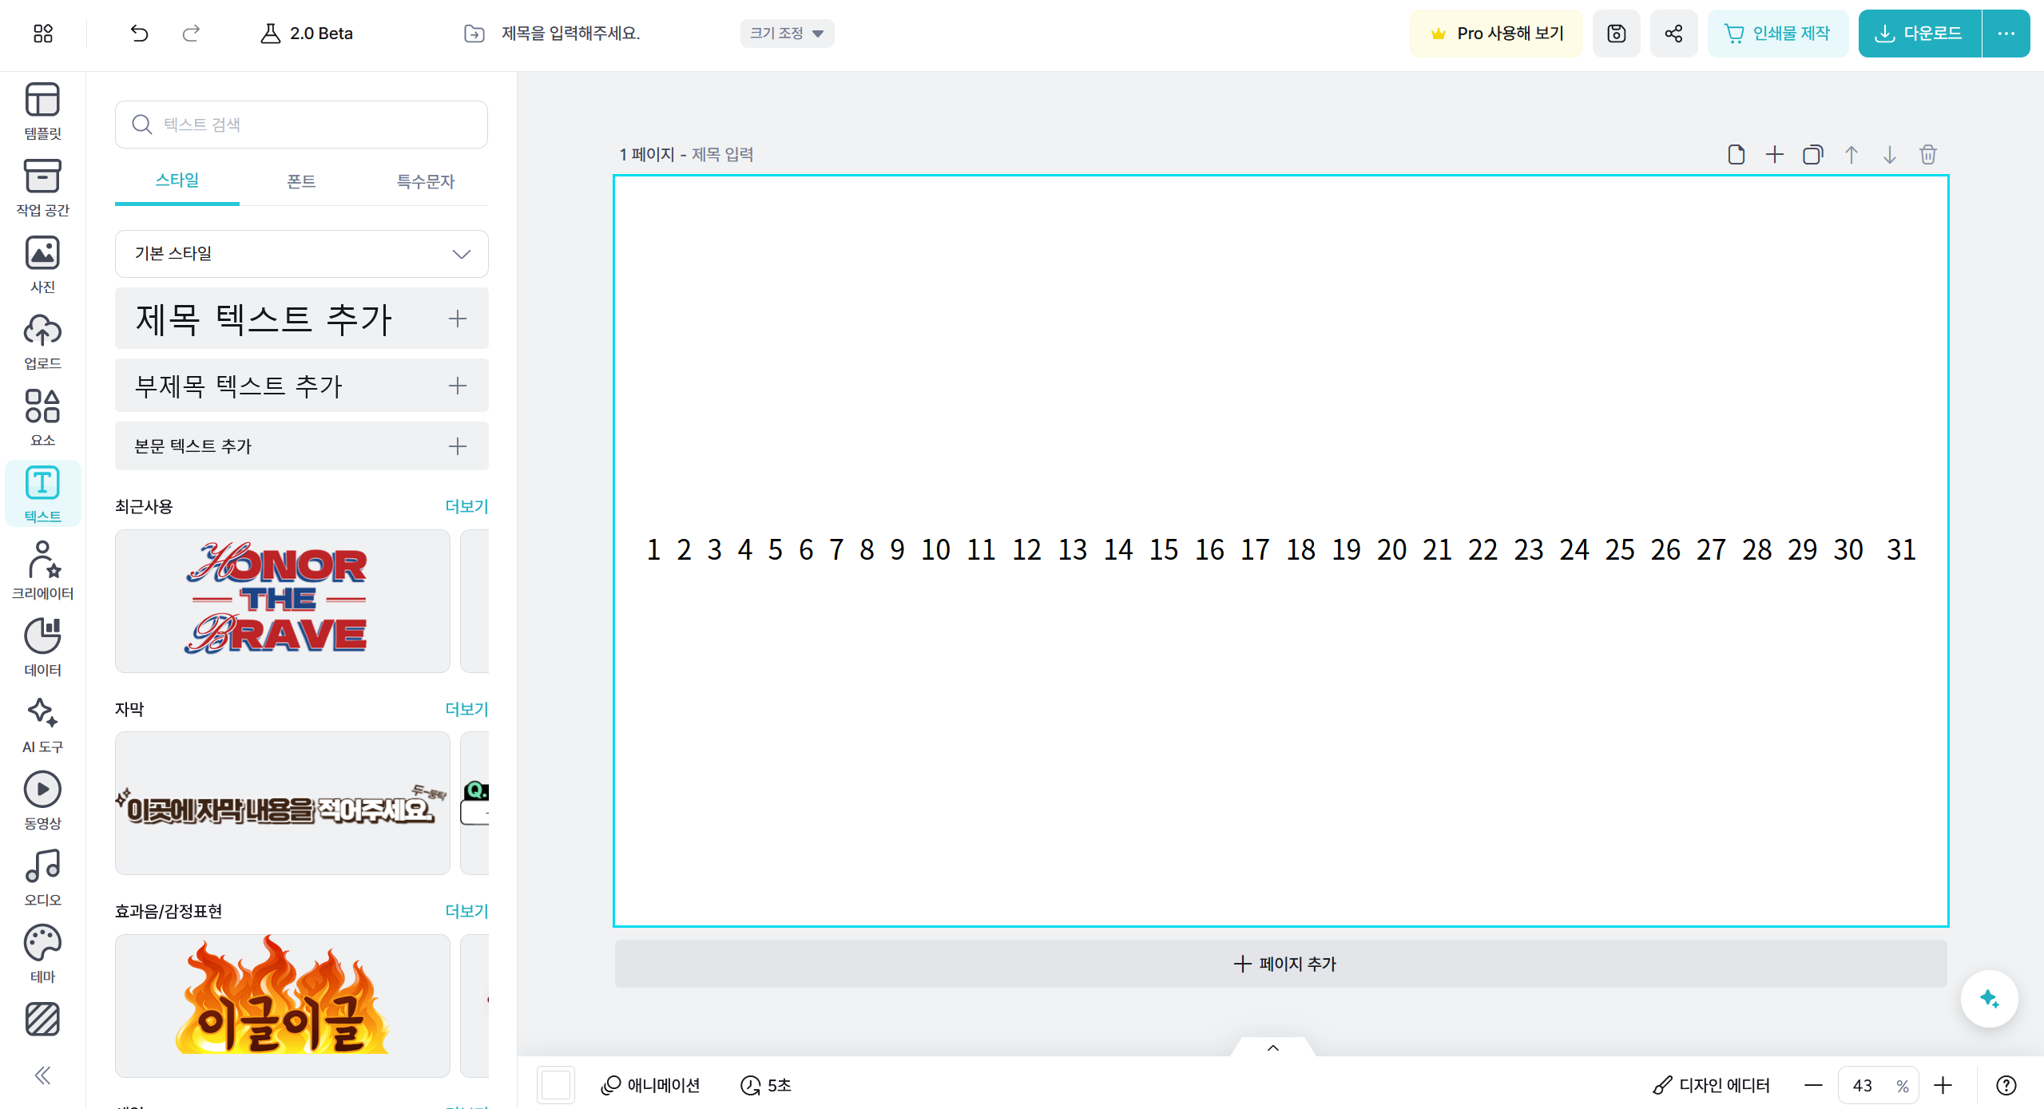The image size is (2044, 1109).
Task: Click the 텍스트 검색 search field
Action: [x=301, y=125]
